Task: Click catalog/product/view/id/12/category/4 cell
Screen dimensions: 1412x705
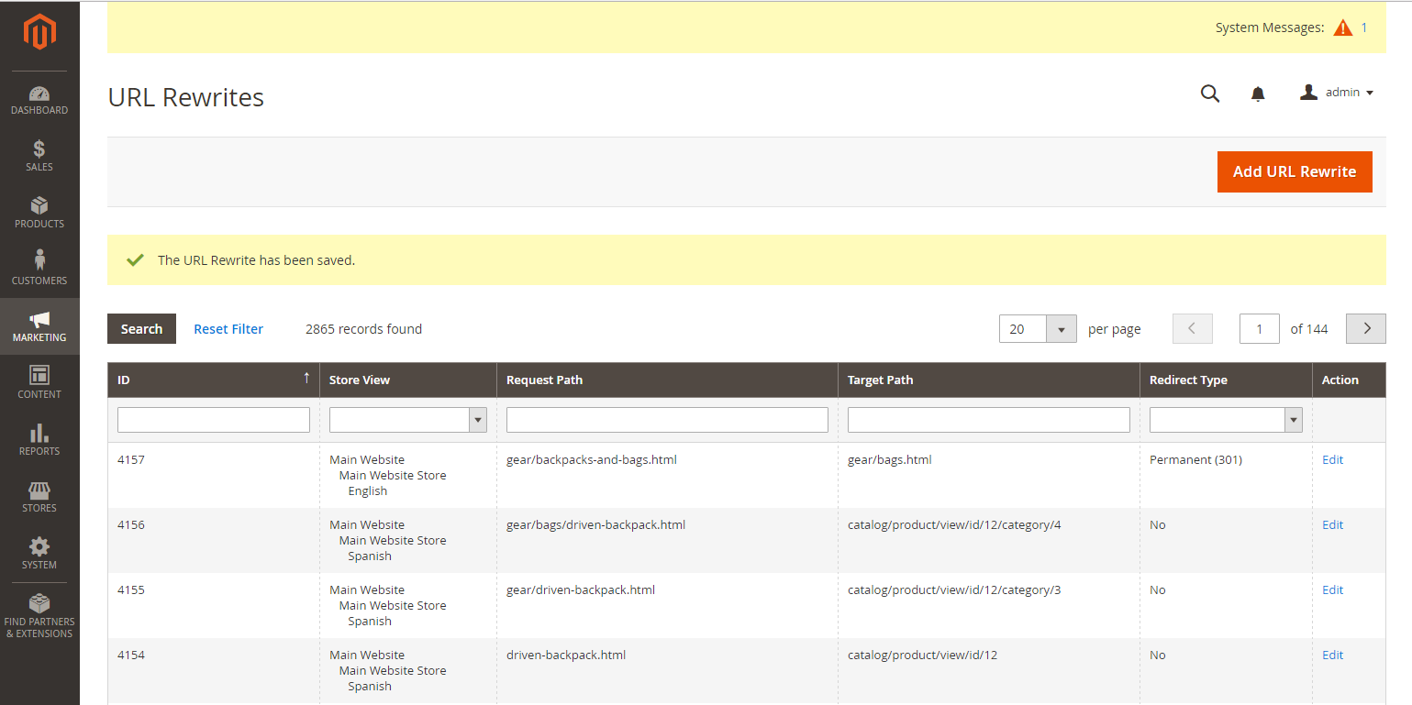Action: click(x=954, y=524)
